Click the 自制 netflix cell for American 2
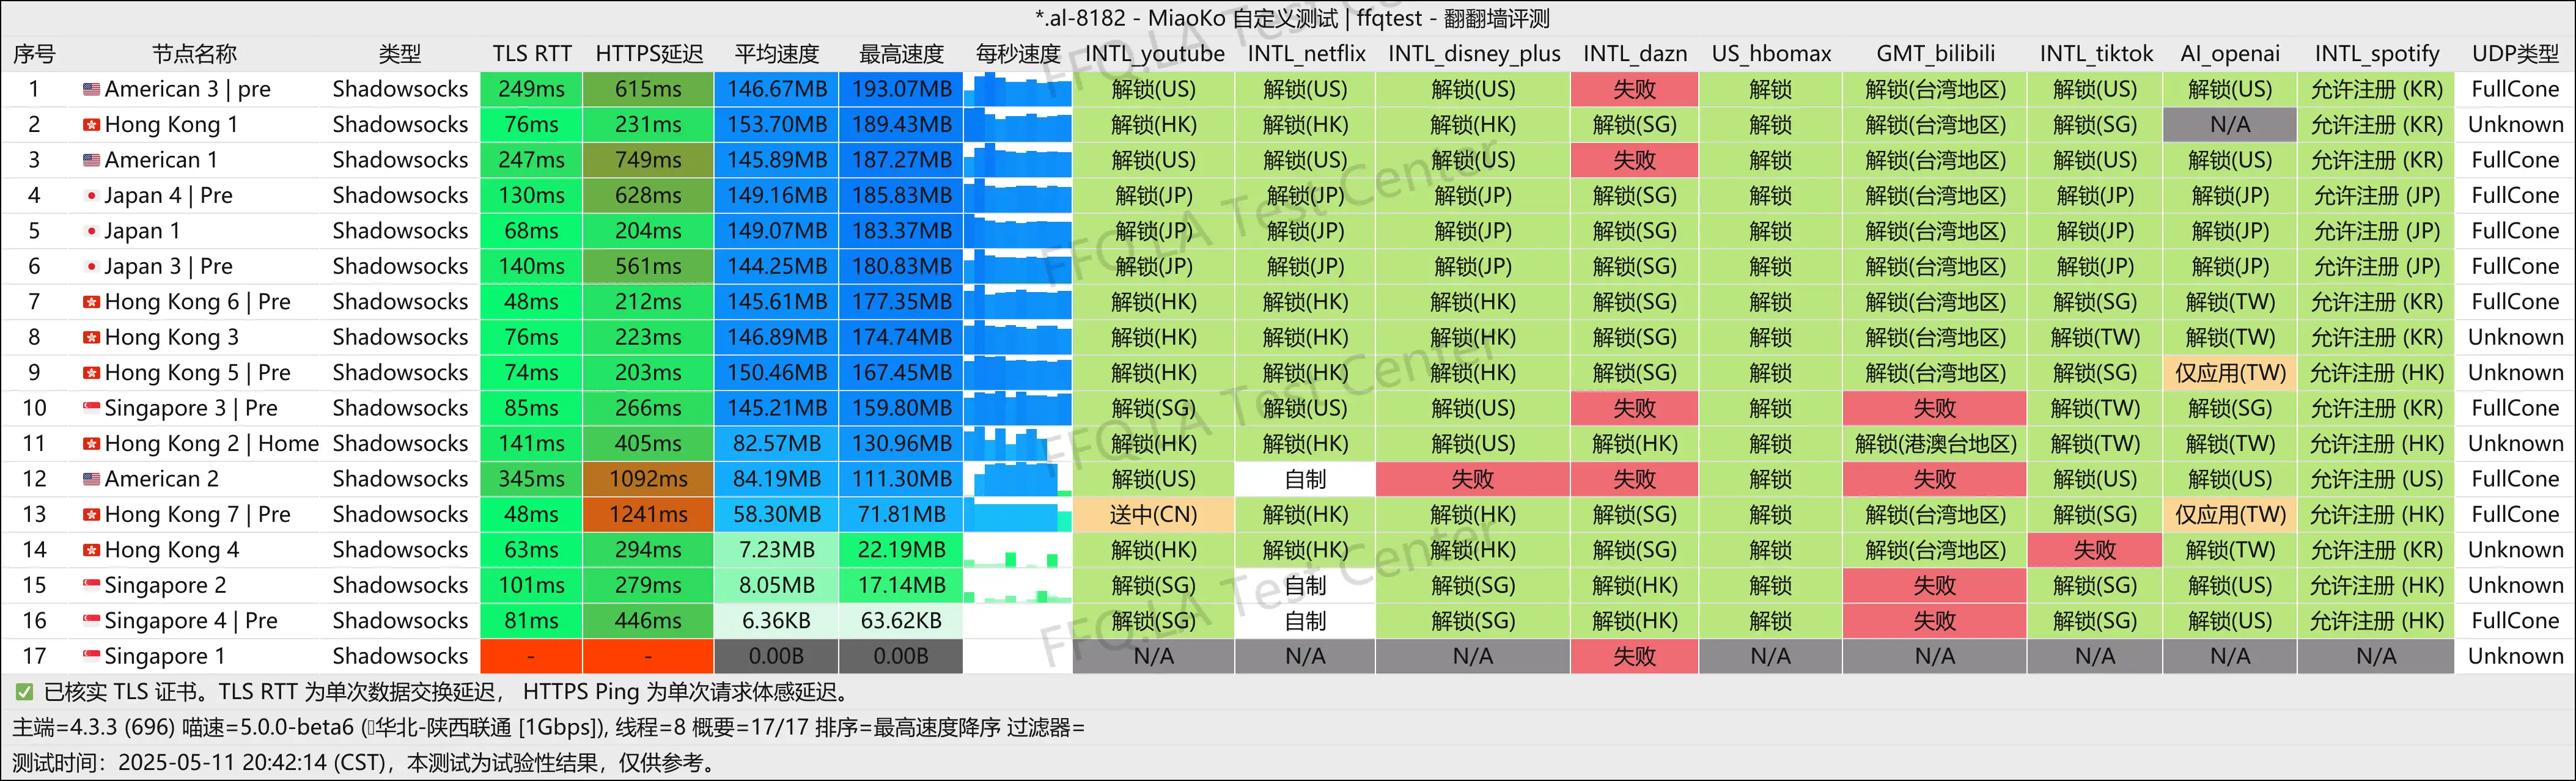Screen dimensions: 2576x781 pyautogui.click(x=1306, y=479)
